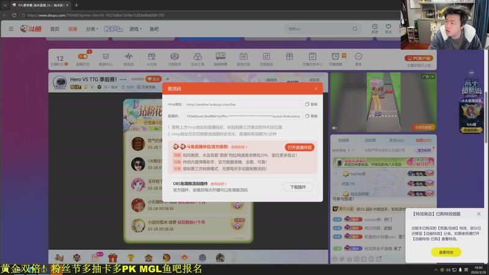
Task: Close 特效商店 reminder popup
Action: 479,214
